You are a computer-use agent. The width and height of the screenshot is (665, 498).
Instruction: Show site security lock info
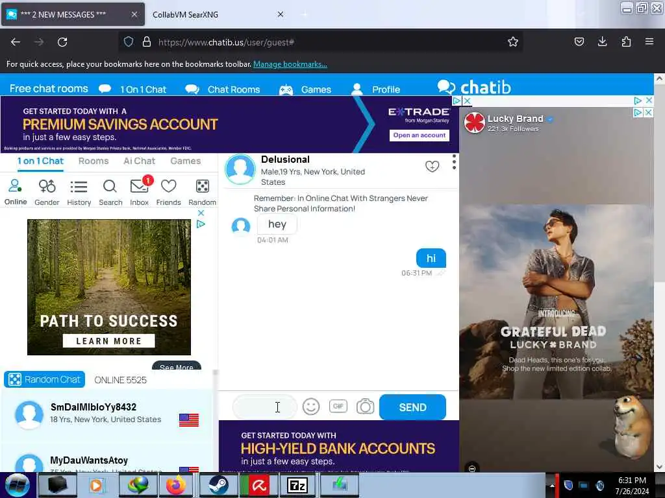point(146,41)
